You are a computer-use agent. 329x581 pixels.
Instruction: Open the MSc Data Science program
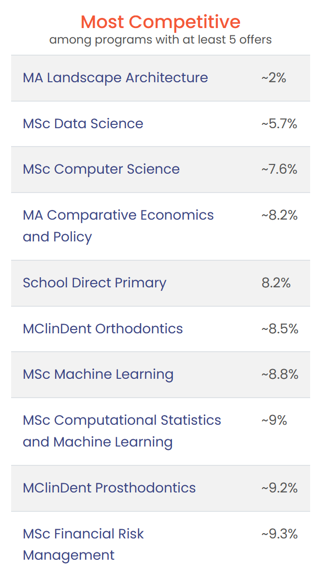pos(83,124)
